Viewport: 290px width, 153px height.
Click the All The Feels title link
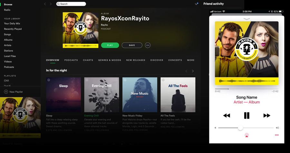tap(168, 116)
